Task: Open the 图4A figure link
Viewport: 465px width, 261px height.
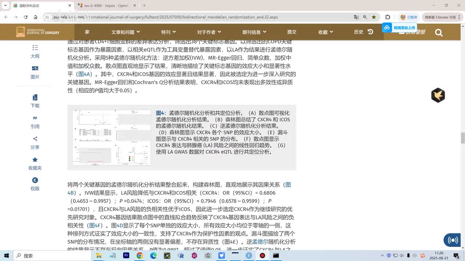Action: 84,74
